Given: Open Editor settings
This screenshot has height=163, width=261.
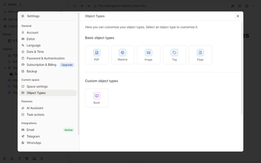Looking at the screenshot, I should [48, 39].
